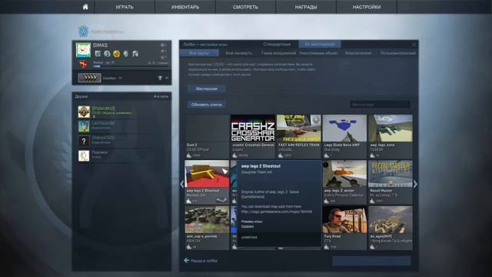
Task: Select the Гонка вооружений filter tab
Action: coord(278,53)
